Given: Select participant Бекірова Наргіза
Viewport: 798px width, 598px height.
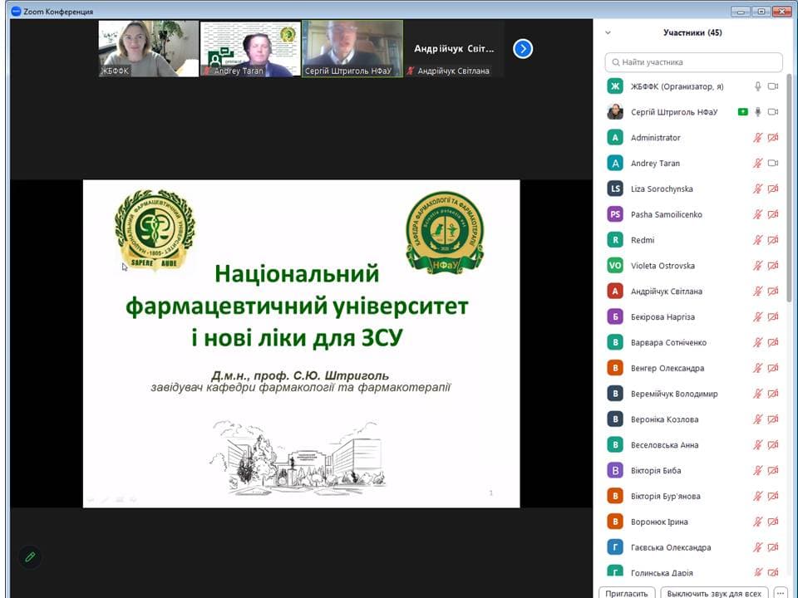Looking at the screenshot, I should 693,316.
